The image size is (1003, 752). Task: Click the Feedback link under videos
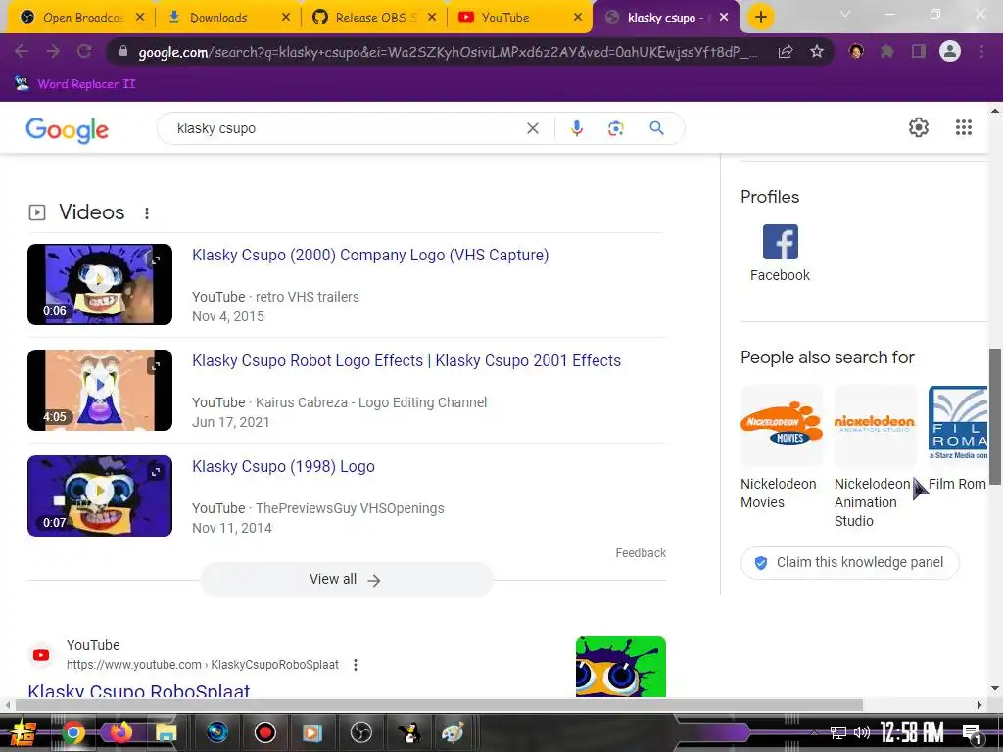tap(641, 552)
